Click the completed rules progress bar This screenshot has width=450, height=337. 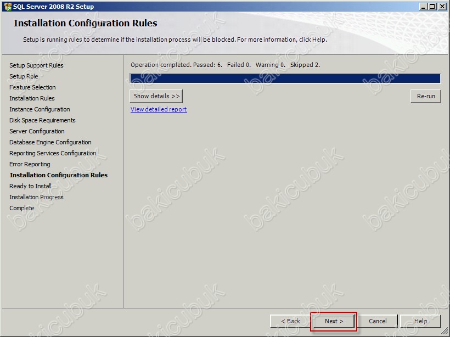coord(285,78)
